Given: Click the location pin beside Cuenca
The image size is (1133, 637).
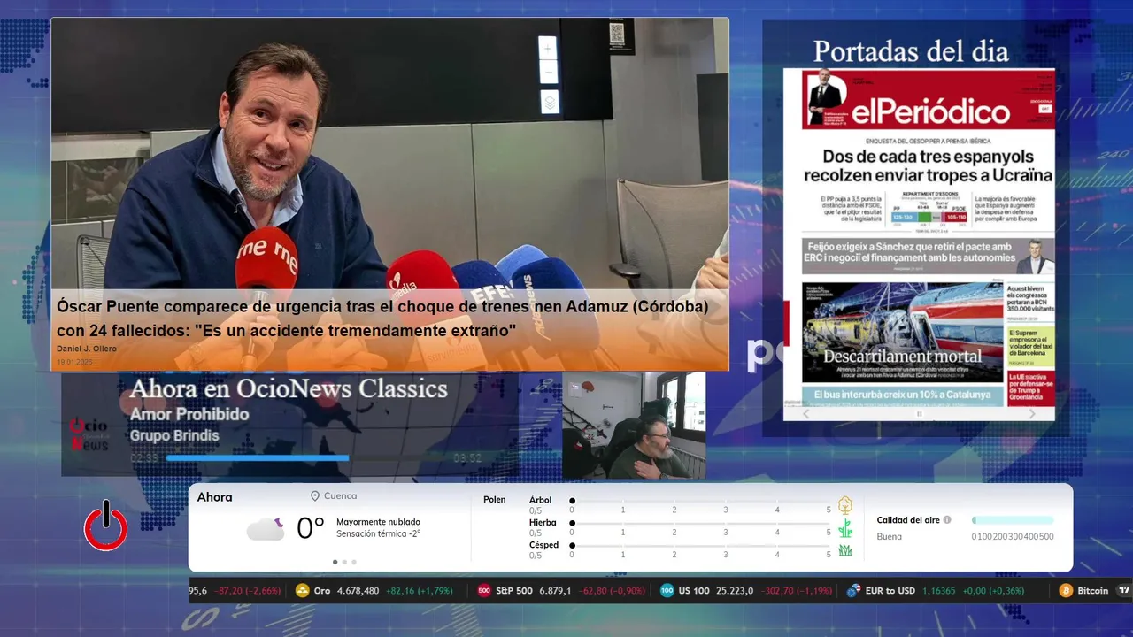Looking at the screenshot, I should tap(314, 496).
